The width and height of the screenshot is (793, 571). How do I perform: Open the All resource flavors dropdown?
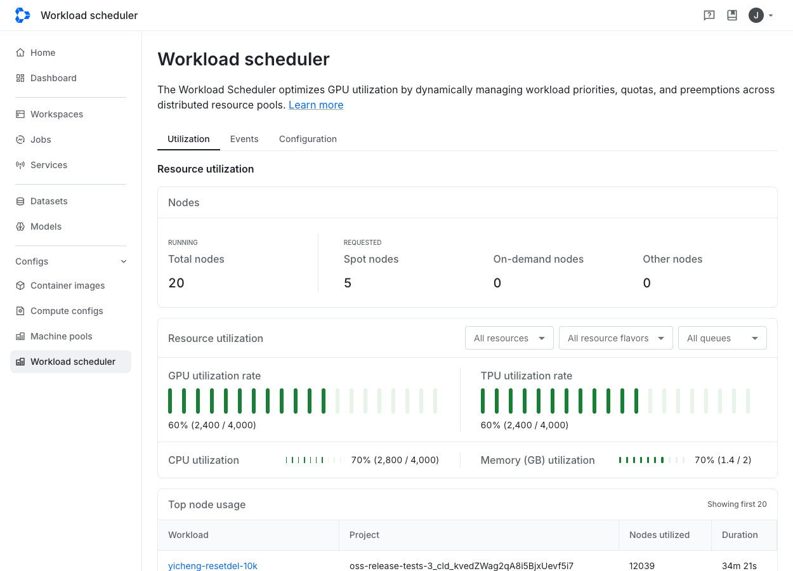click(616, 338)
